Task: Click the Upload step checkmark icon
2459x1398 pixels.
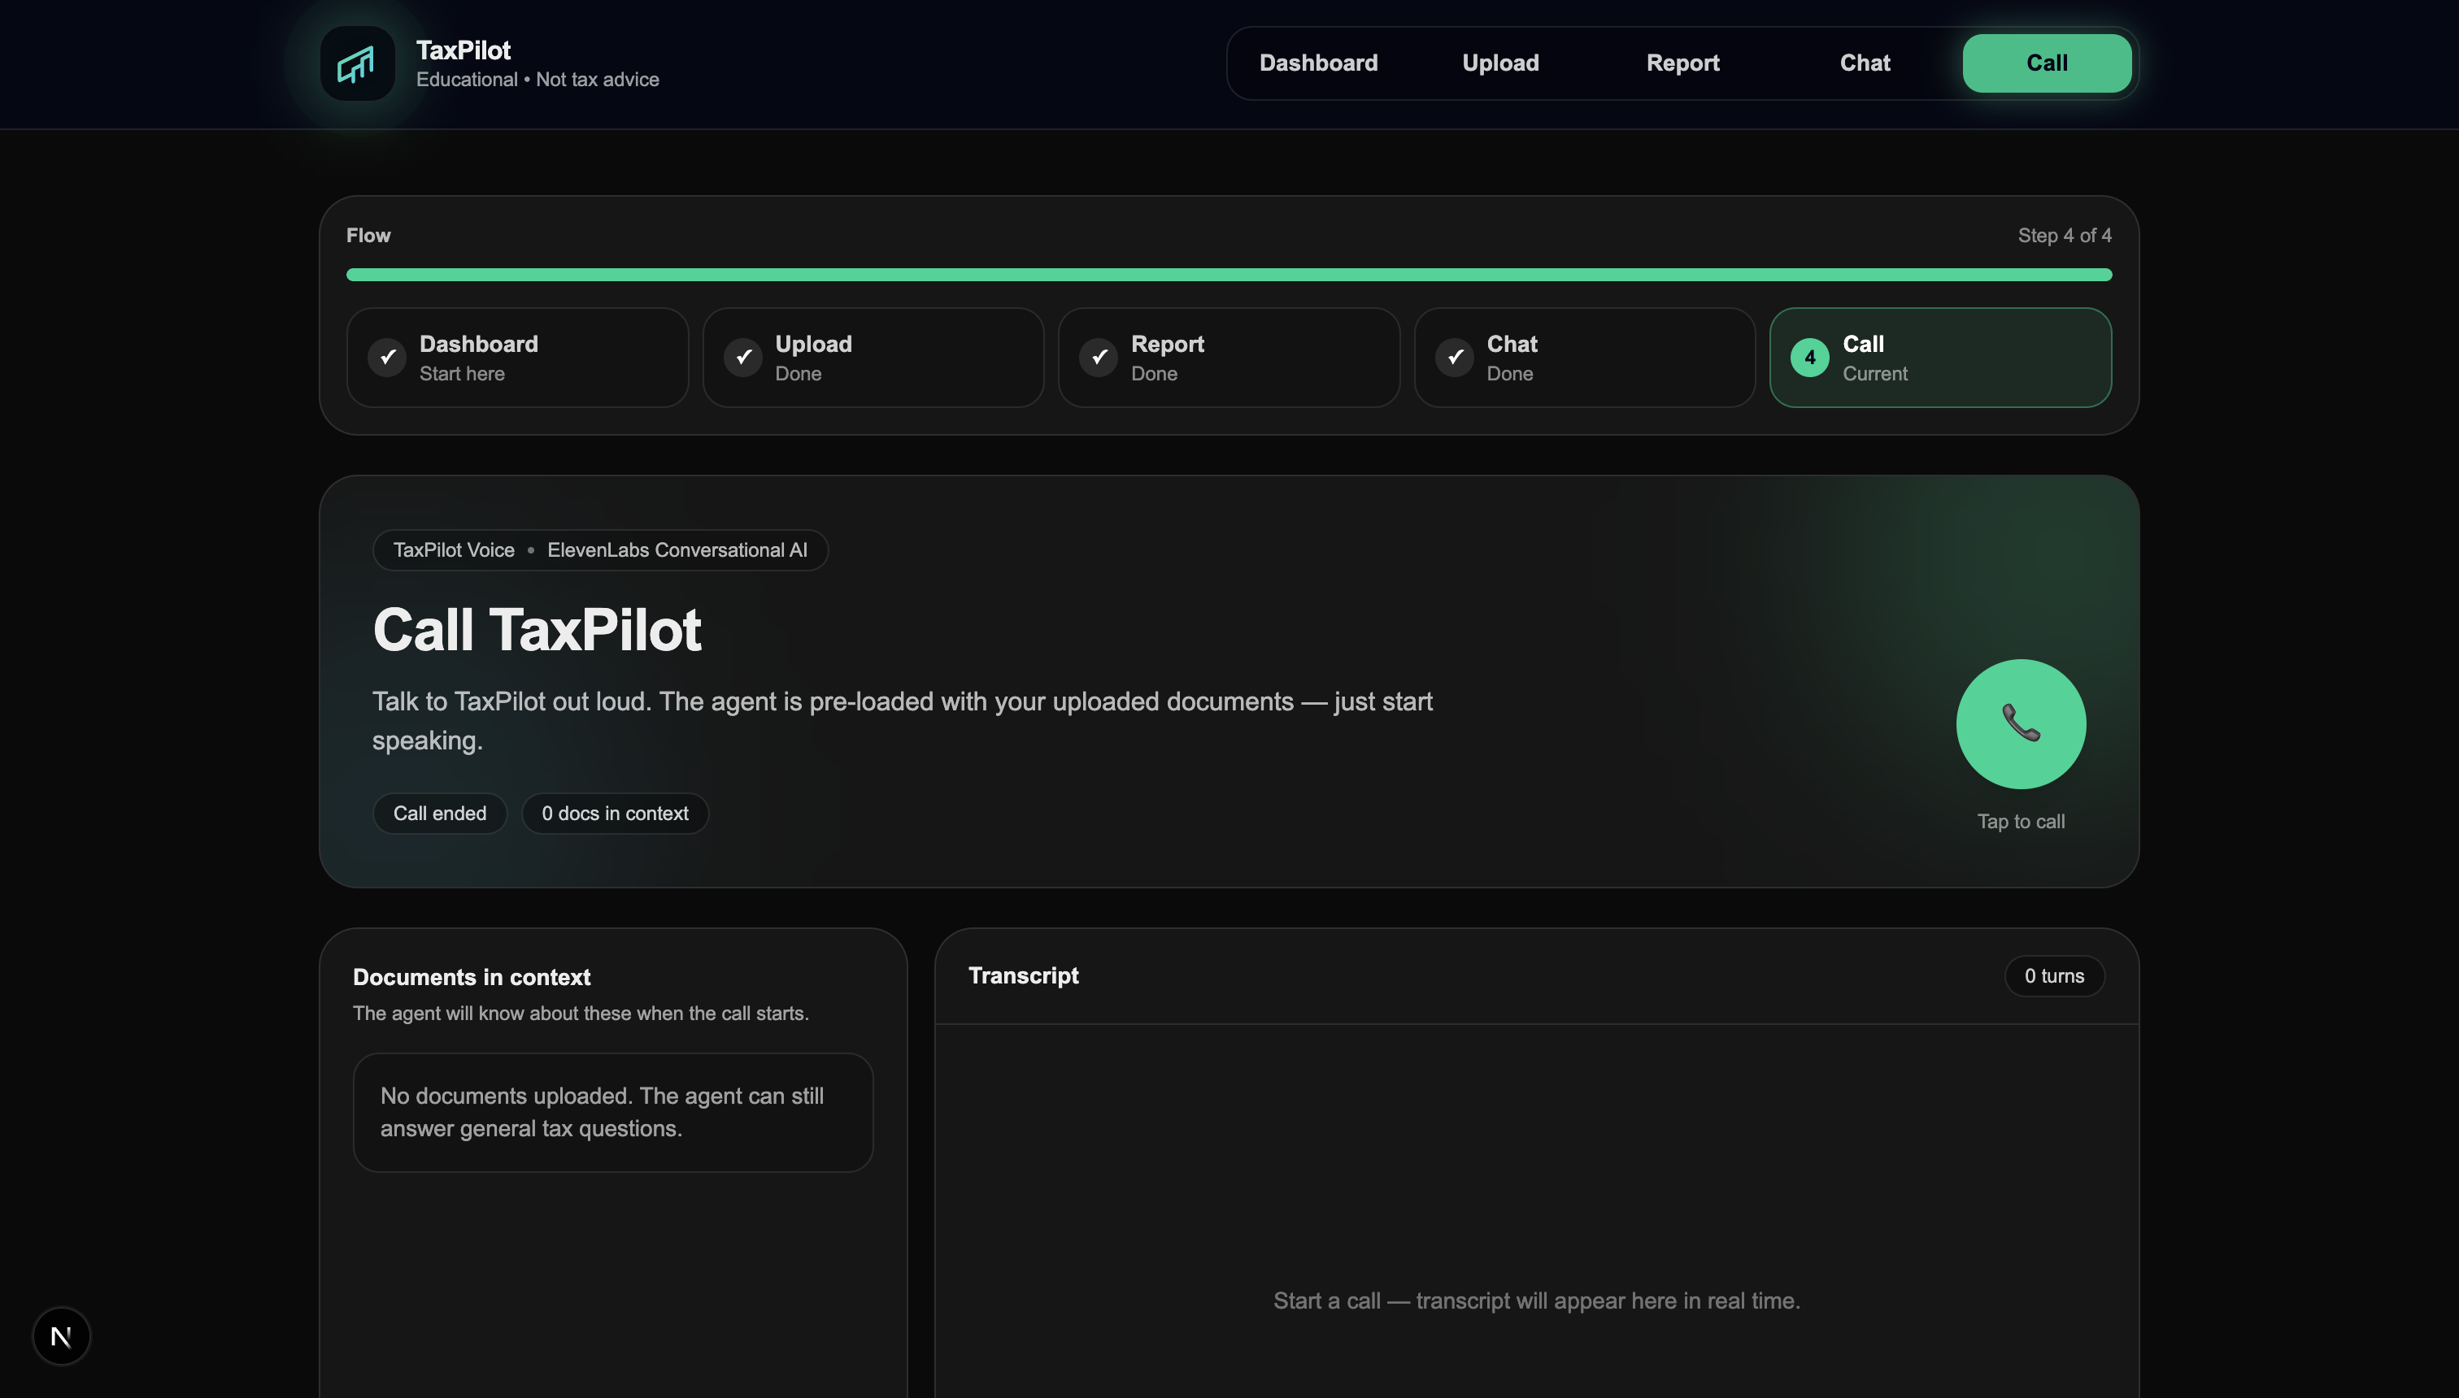Action: point(742,357)
